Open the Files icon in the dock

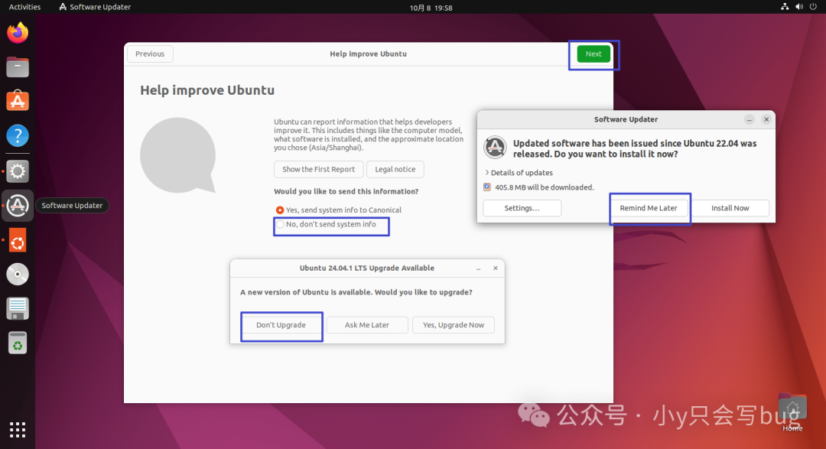pyautogui.click(x=17, y=67)
